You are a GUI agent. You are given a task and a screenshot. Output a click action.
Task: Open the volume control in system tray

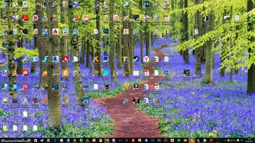[235, 140]
